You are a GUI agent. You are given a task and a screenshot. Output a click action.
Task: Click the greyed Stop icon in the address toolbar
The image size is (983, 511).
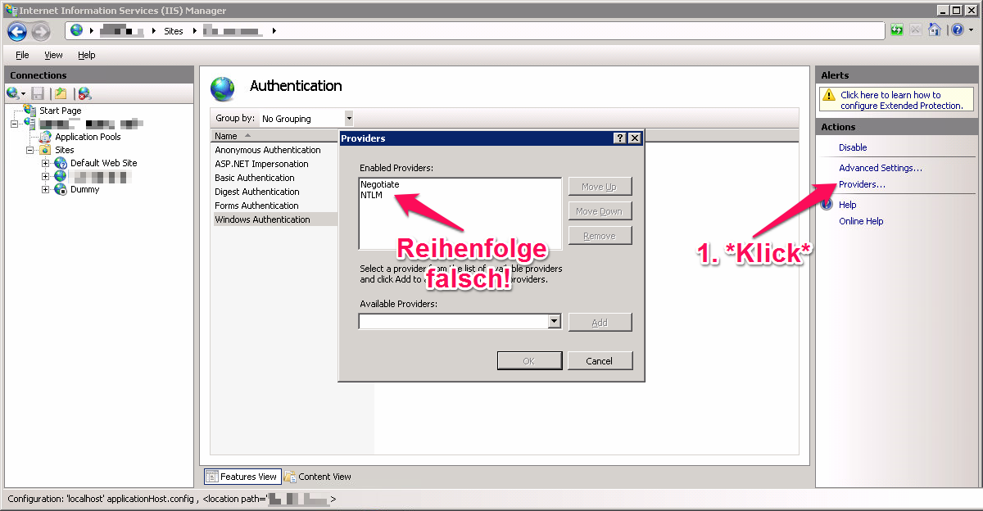pyautogui.click(x=915, y=30)
